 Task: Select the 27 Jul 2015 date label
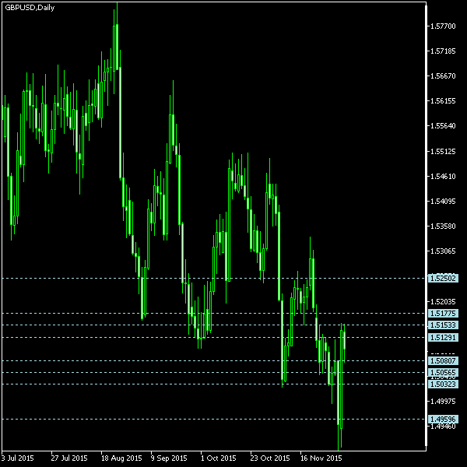tap(69, 458)
